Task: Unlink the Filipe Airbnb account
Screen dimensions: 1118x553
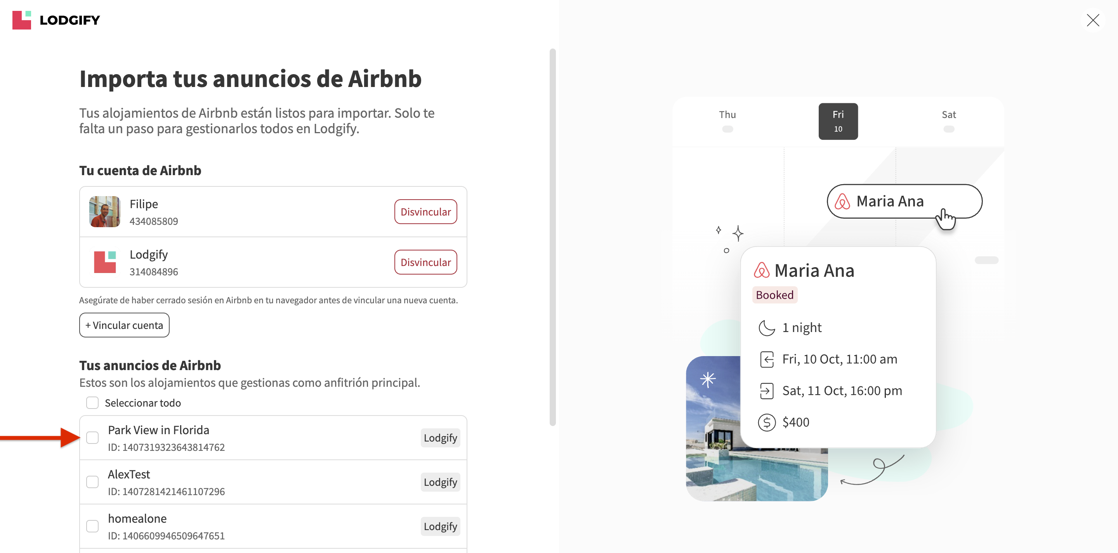Action: [x=425, y=212]
